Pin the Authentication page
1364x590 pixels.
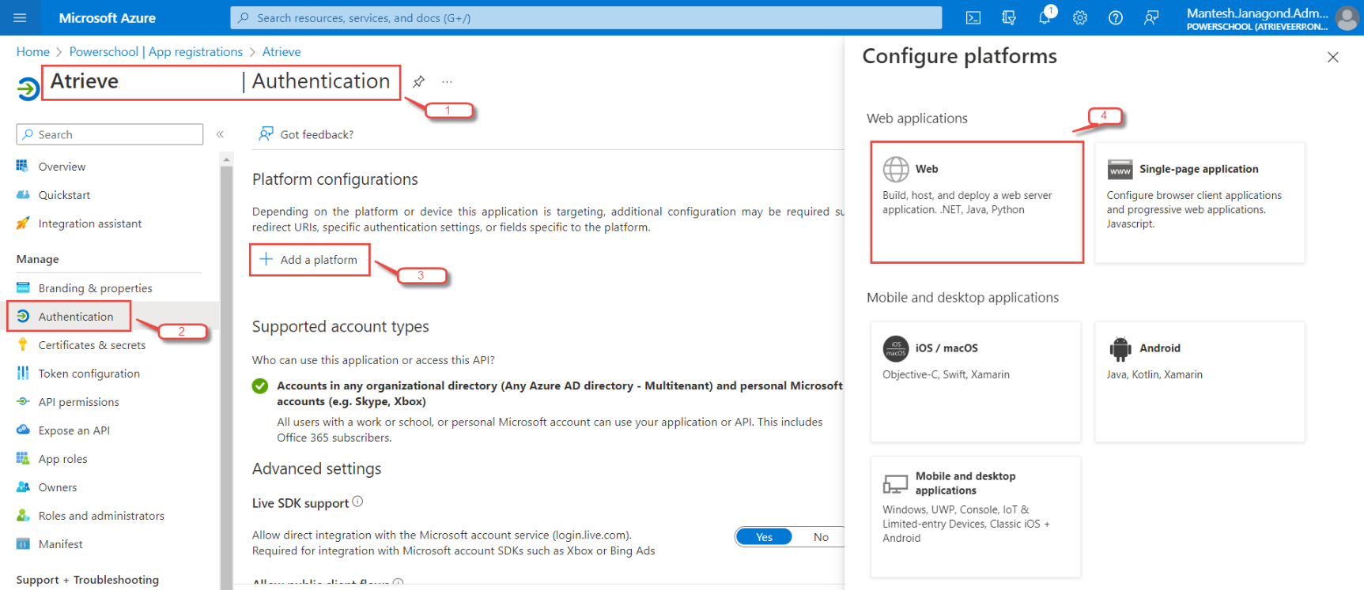point(419,81)
